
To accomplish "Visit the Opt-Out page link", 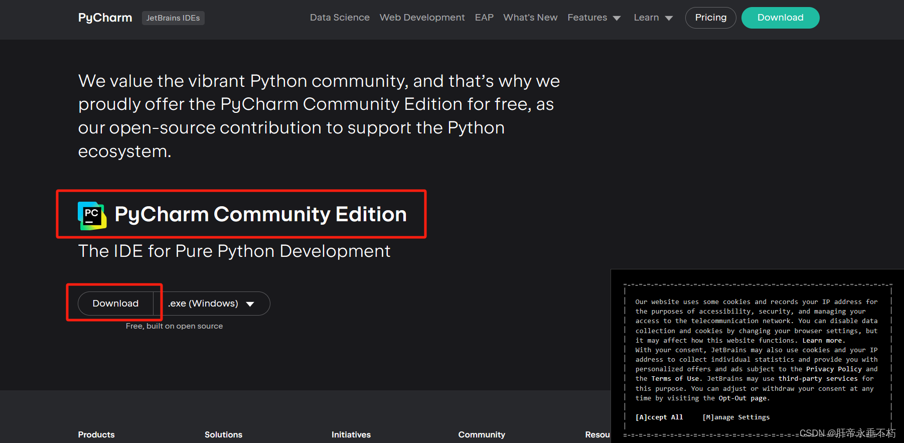I will pyautogui.click(x=742, y=398).
